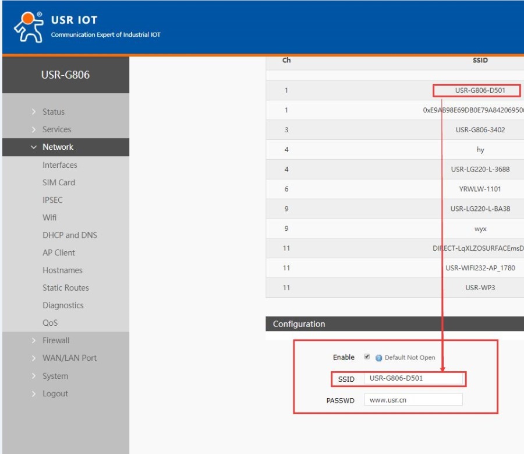This screenshot has width=524, height=454.
Task: Click the Logout chevron arrow
Action: 34,394
